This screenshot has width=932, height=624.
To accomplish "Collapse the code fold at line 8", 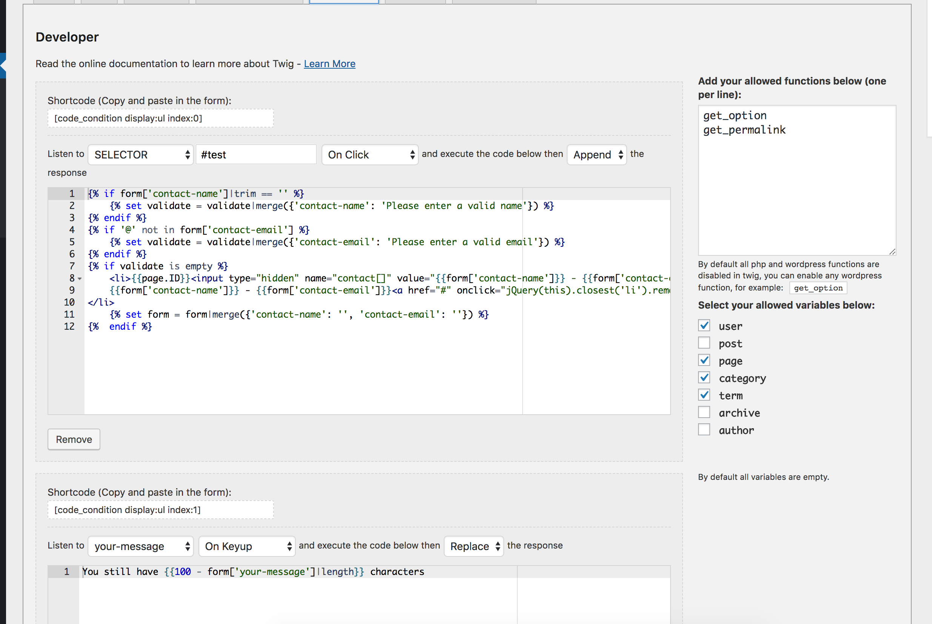I will (79, 279).
